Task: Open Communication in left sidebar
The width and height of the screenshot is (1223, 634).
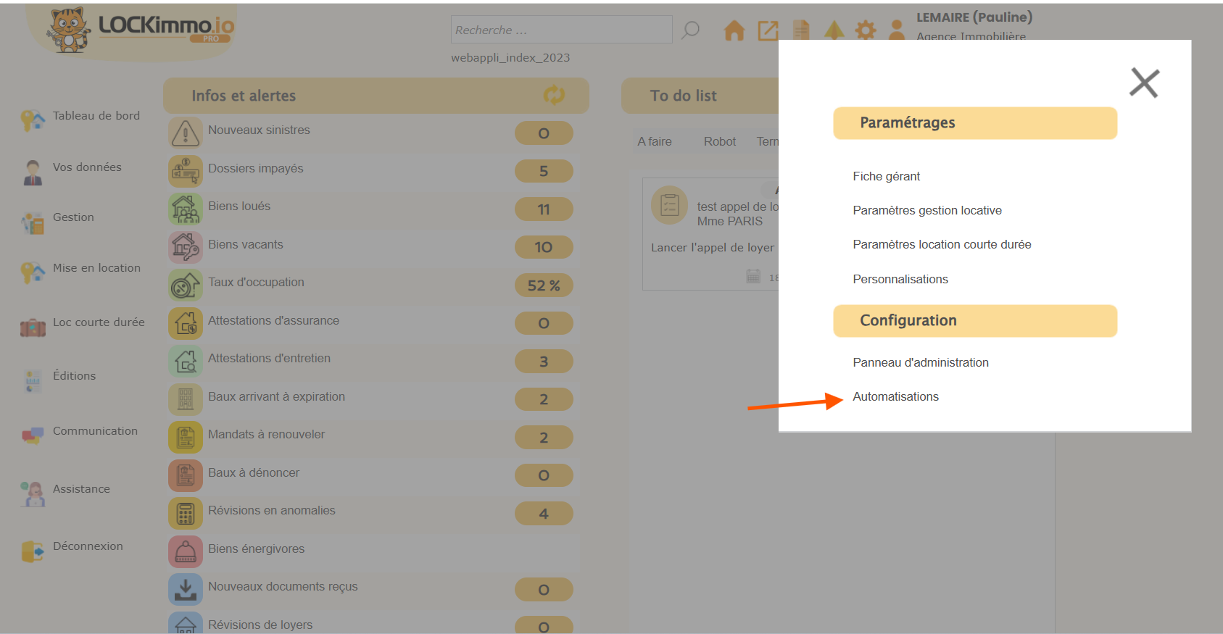Action: click(94, 431)
